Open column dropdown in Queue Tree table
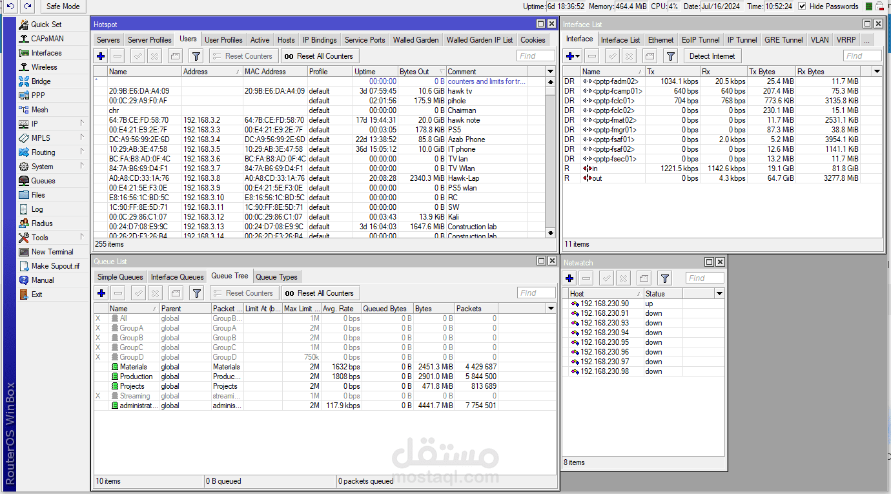The image size is (891, 496). point(551,309)
